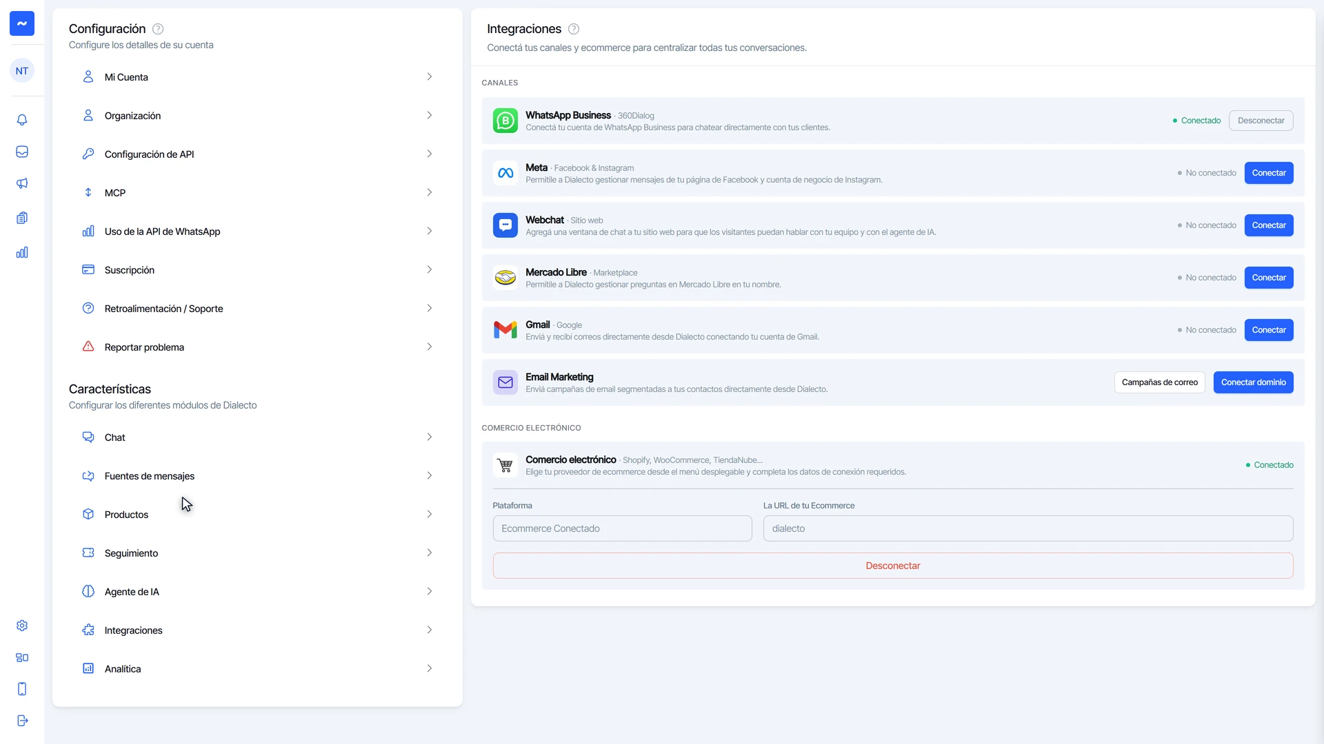Open the Productos menu item
Screen dimensions: 1324x744
click(257, 515)
